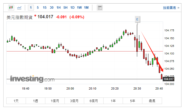Open the 技術圖表 link

coord(169,8)
